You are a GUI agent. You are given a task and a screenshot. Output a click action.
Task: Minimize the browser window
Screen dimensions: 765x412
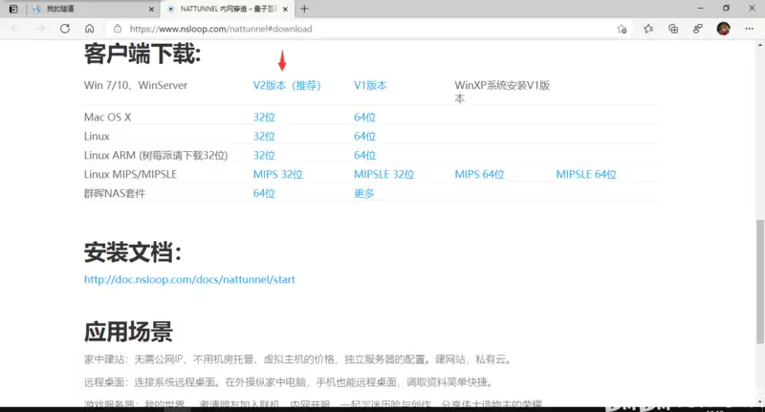701,9
